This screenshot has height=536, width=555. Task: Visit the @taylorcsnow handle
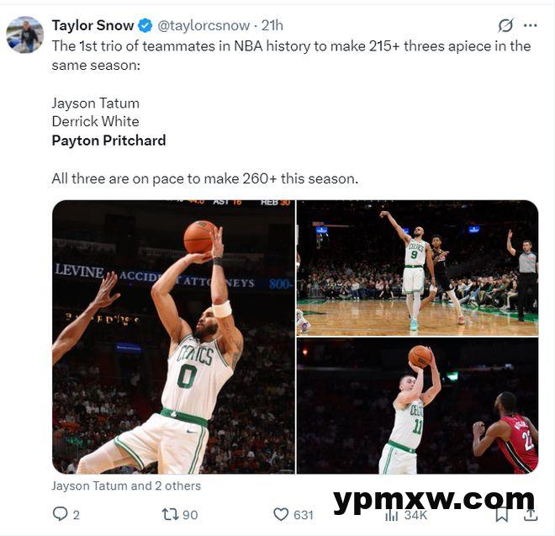coord(203,25)
